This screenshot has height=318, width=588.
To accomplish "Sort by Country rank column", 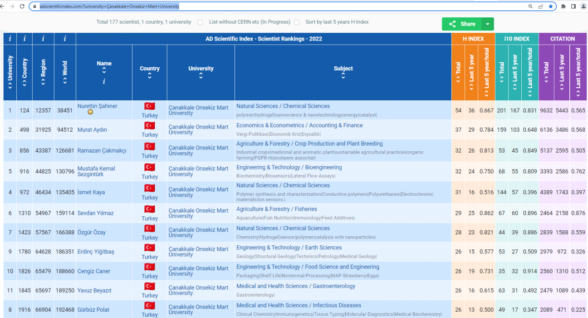I will click(x=24, y=72).
